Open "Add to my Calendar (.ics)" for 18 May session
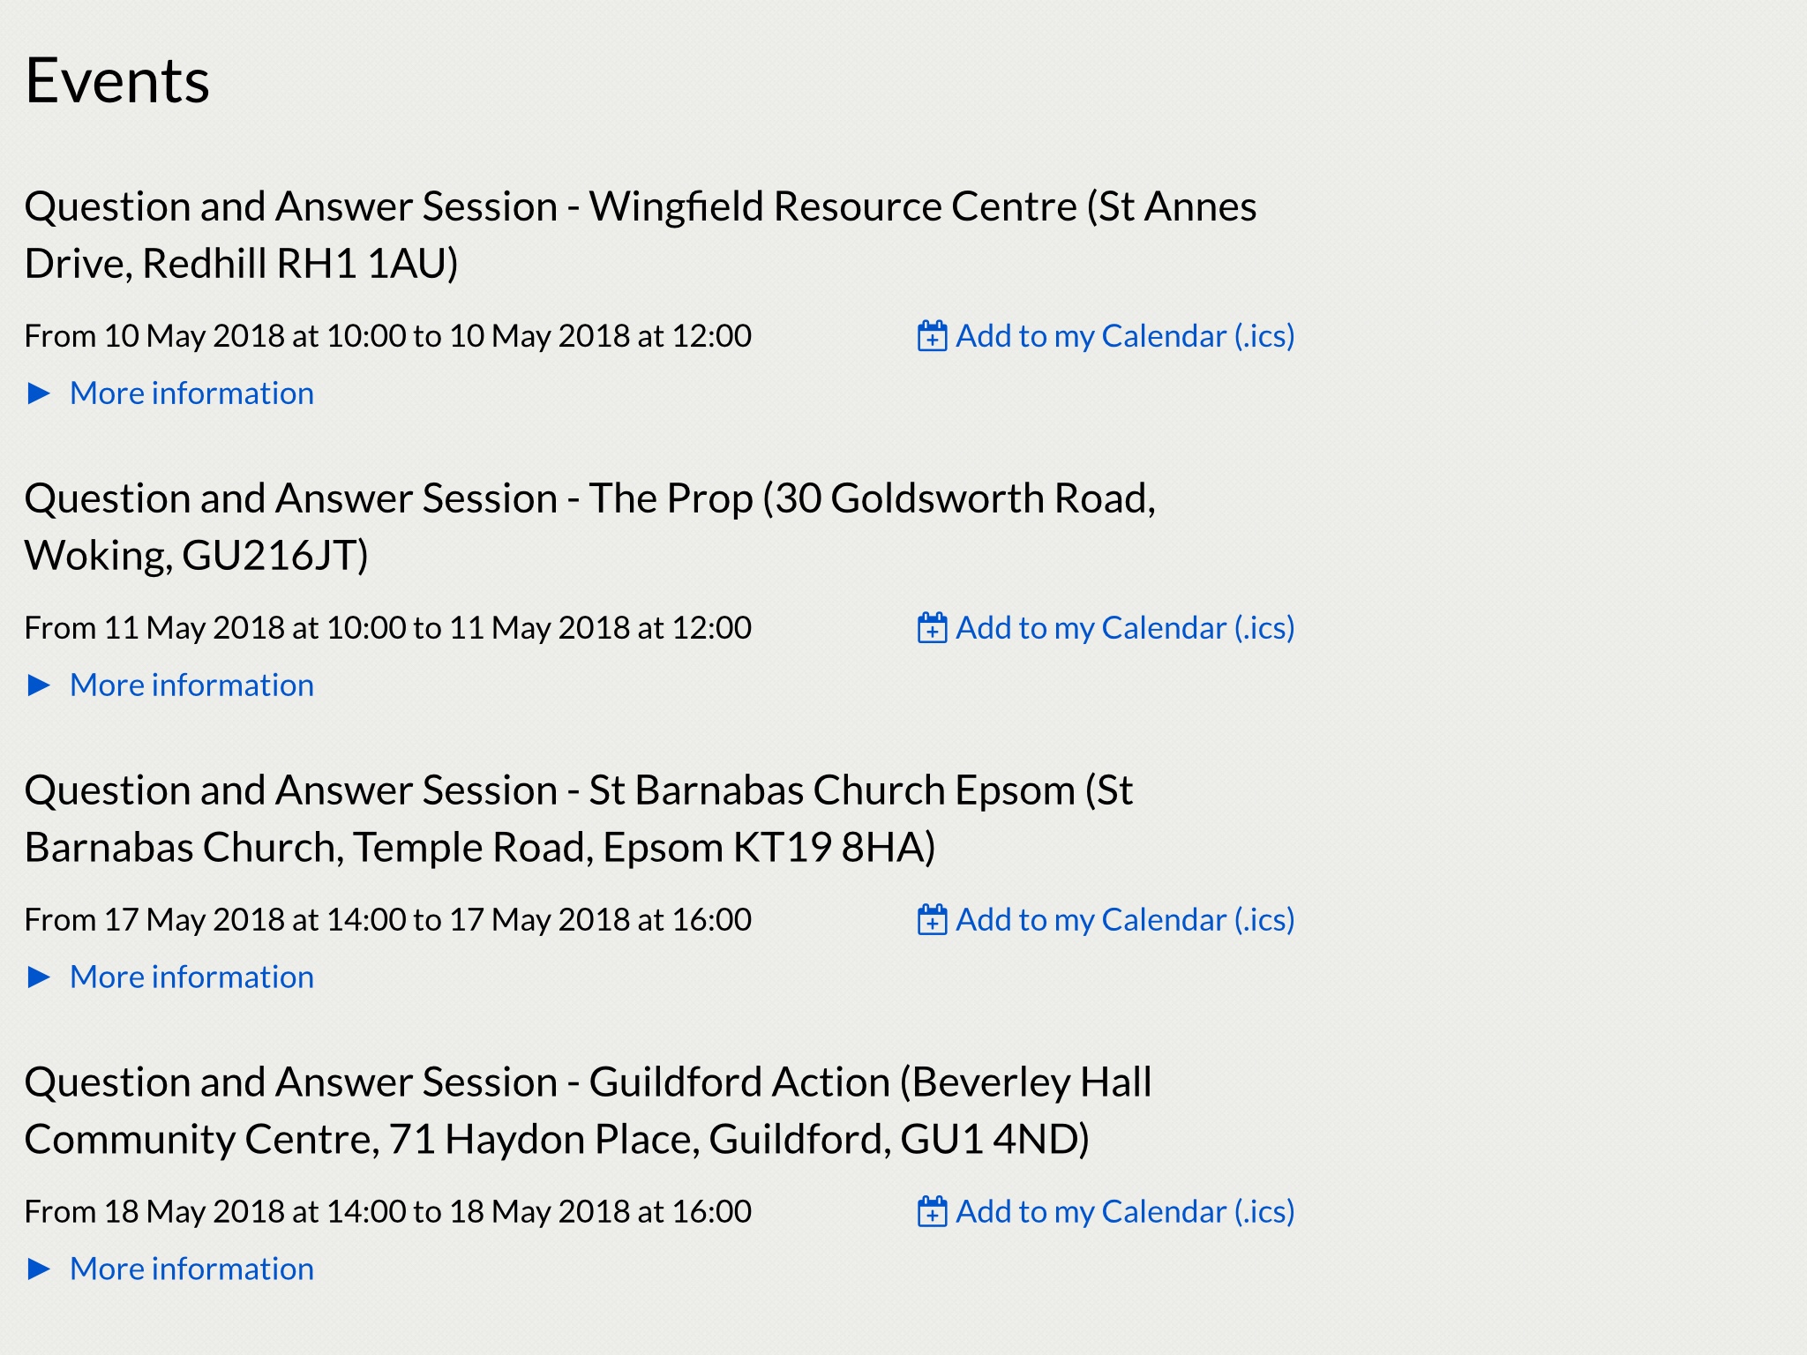This screenshot has height=1355, width=1807. [x=1125, y=1212]
